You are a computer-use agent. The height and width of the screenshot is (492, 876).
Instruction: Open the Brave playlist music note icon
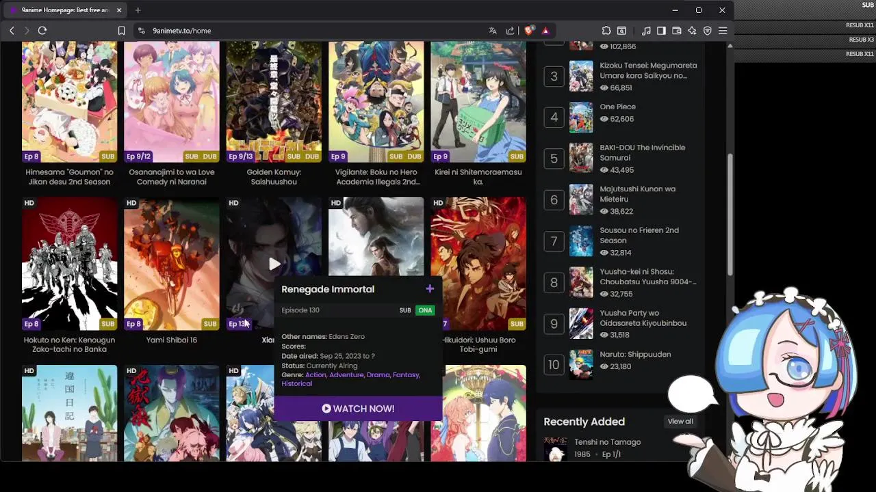[x=646, y=31]
